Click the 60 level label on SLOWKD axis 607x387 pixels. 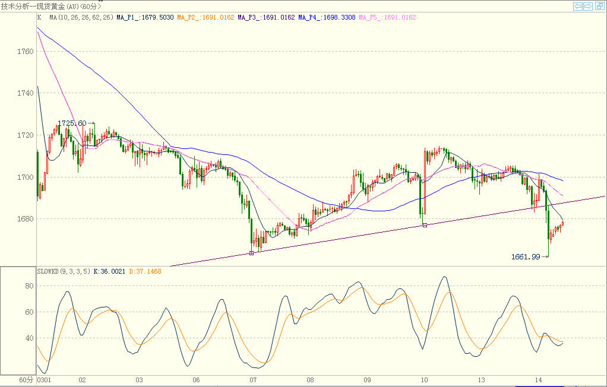[x=30, y=312]
